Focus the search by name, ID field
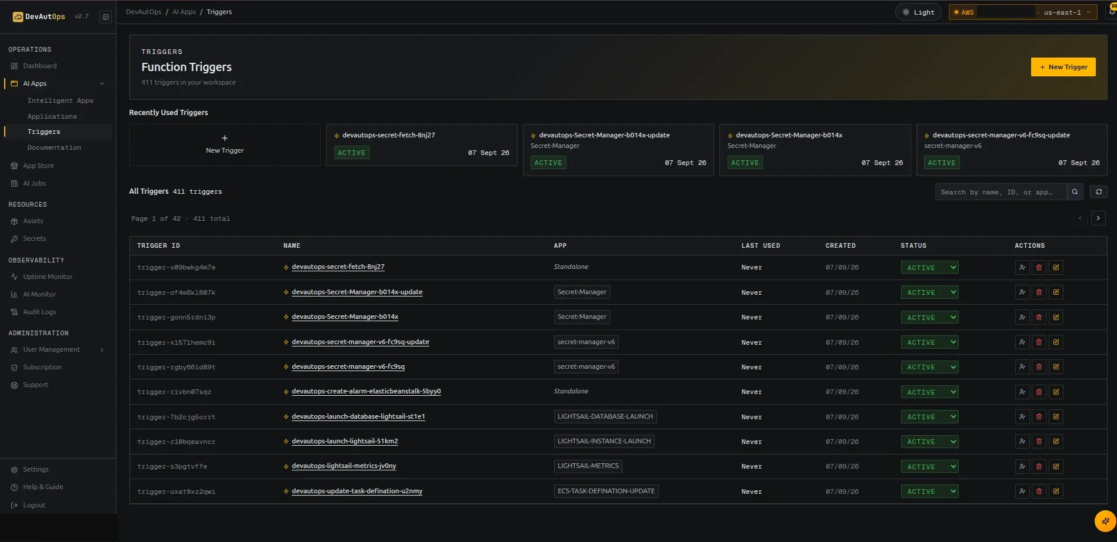Image resolution: width=1117 pixels, height=542 pixels. click(x=1001, y=192)
